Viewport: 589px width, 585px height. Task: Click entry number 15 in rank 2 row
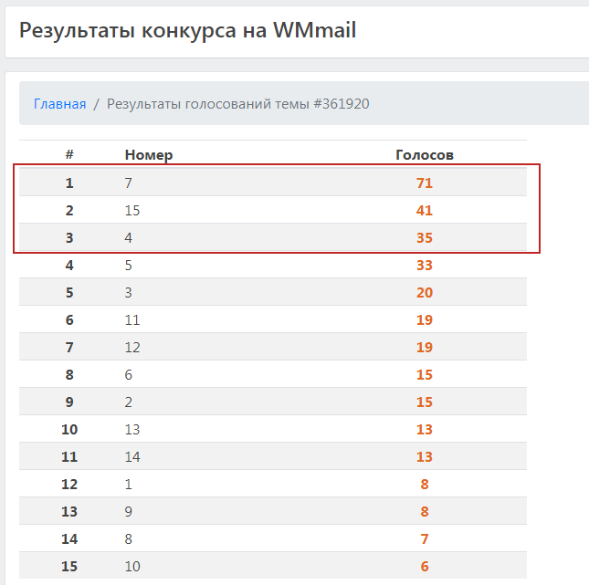click(x=132, y=211)
